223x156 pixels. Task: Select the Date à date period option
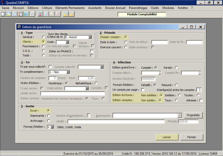click(x=126, y=42)
